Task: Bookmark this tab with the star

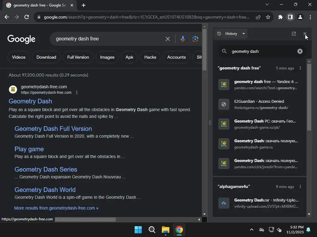Action: coord(268,17)
